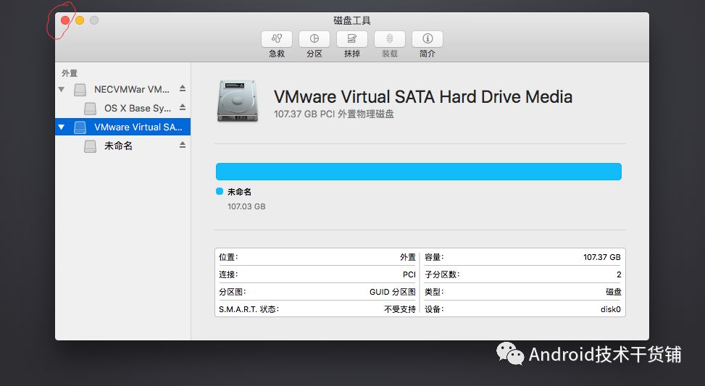705x386 pixels.
Task: Click the NECVMWar disk icon in sidebar
Action: (x=80, y=90)
